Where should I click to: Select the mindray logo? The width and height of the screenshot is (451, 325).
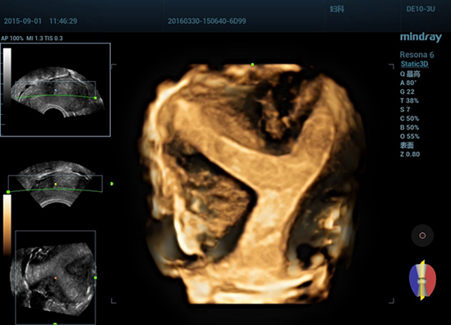[421, 38]
